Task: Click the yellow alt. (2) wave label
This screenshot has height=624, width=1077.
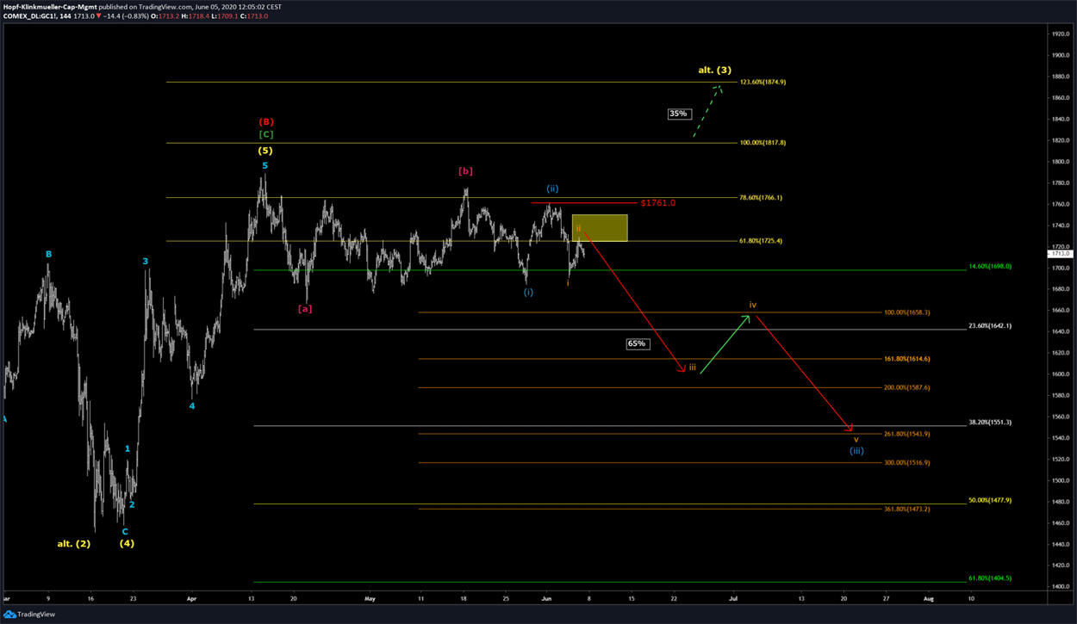Action: pyautogui.click(x=73, y=543)
